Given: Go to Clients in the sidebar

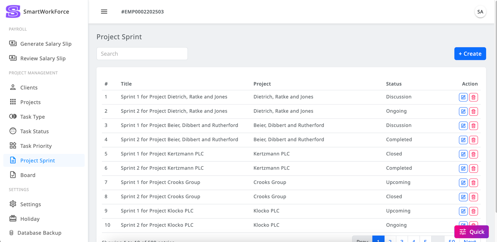Looking at the screenshot, I should (29, 87).
